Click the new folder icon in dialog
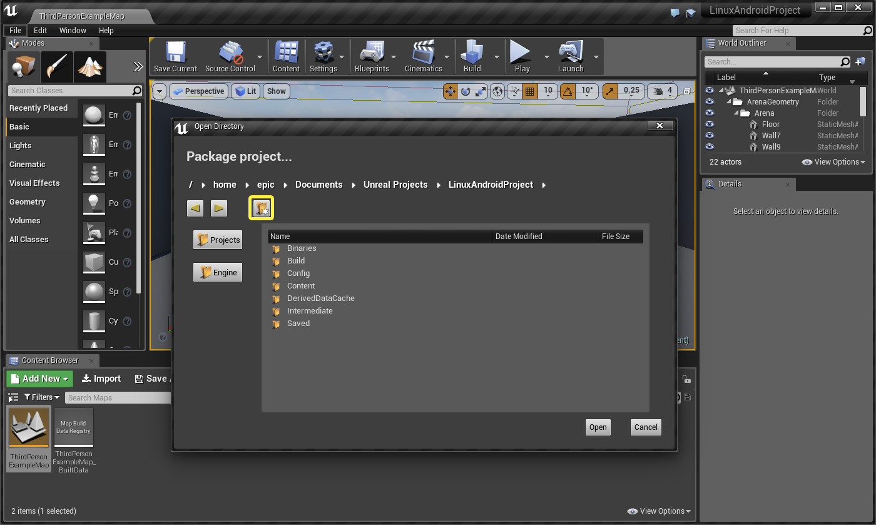Image resolution: width=876 pixels, height=525 pixels. [262, 208]
